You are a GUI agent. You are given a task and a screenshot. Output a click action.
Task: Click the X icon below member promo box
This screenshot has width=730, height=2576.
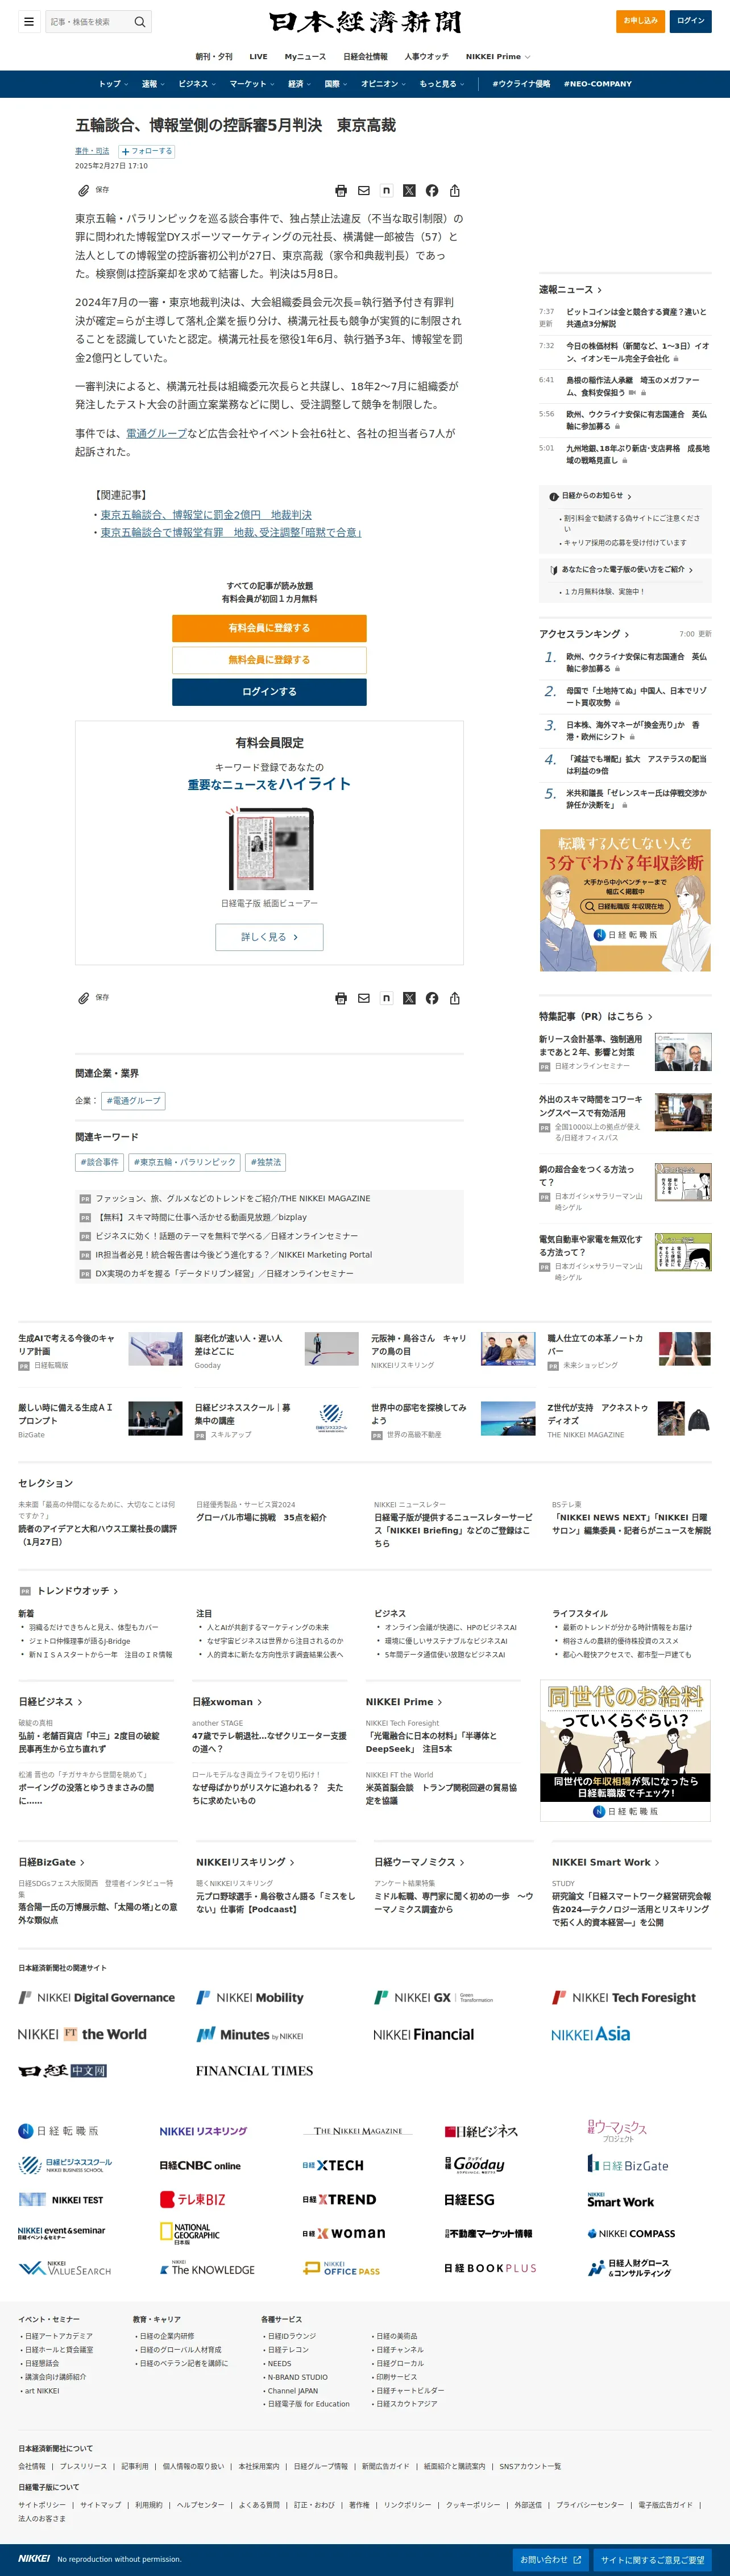(409, 998)
